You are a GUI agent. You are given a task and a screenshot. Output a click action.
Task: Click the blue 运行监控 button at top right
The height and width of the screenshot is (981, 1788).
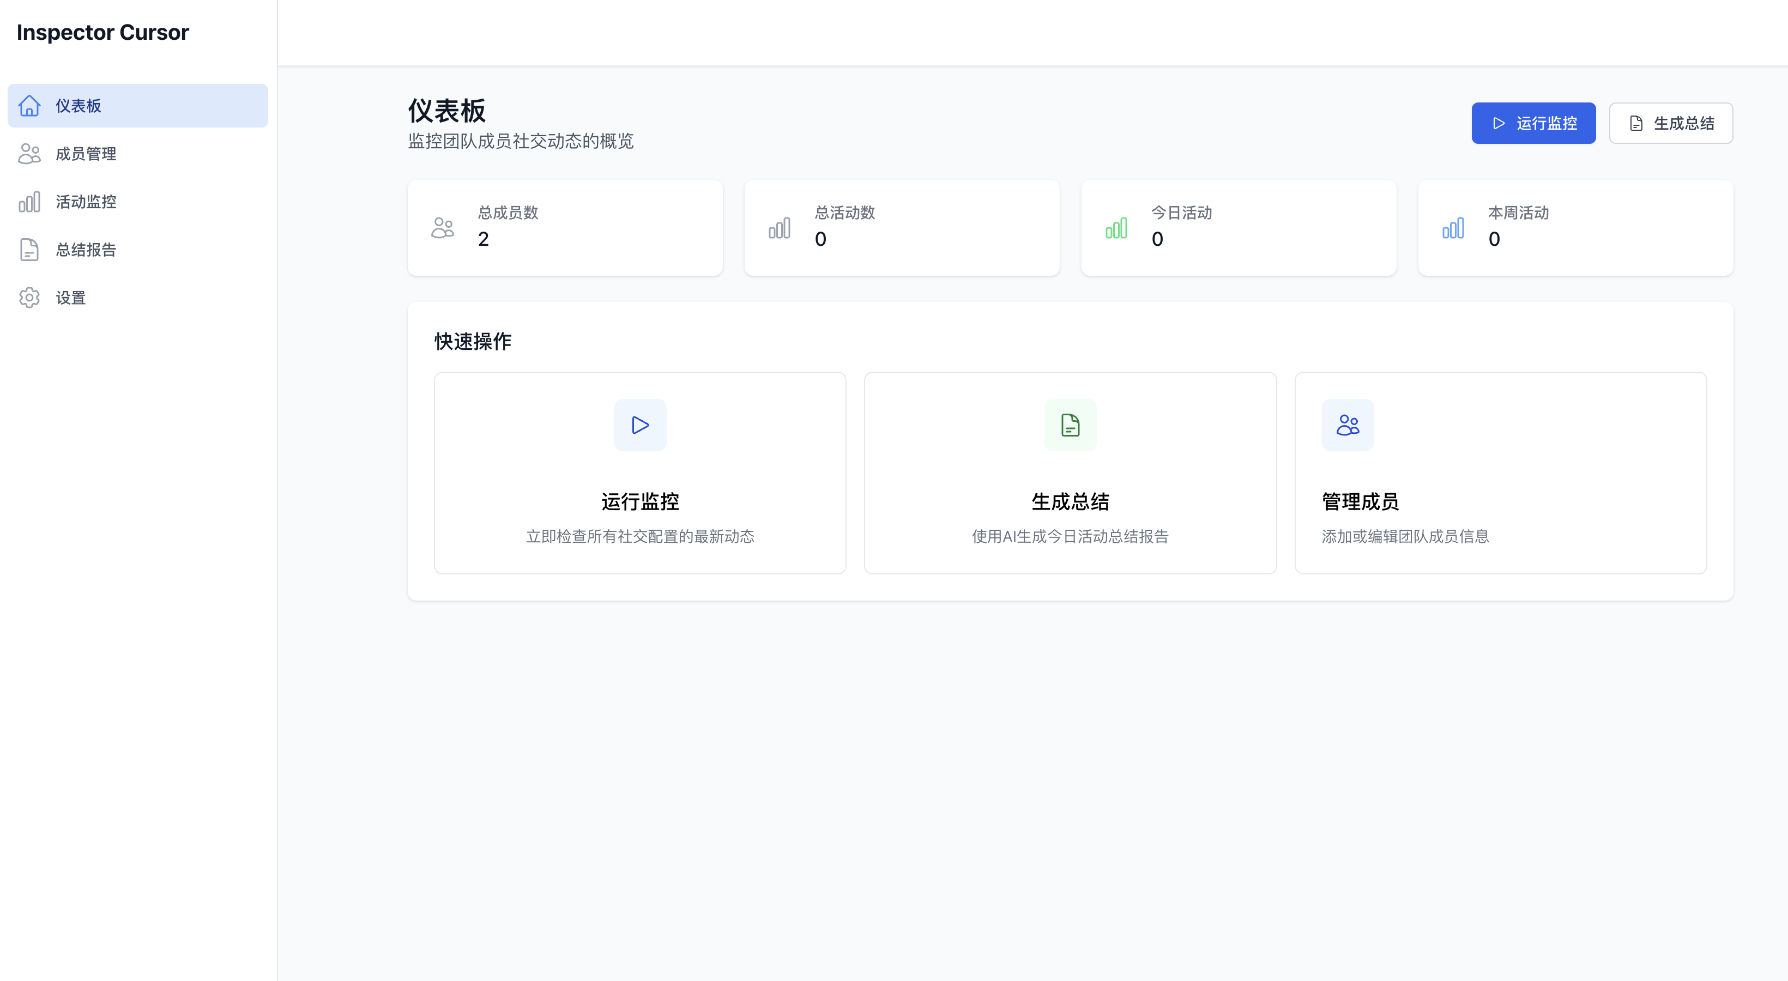[x=1533, y=123]
